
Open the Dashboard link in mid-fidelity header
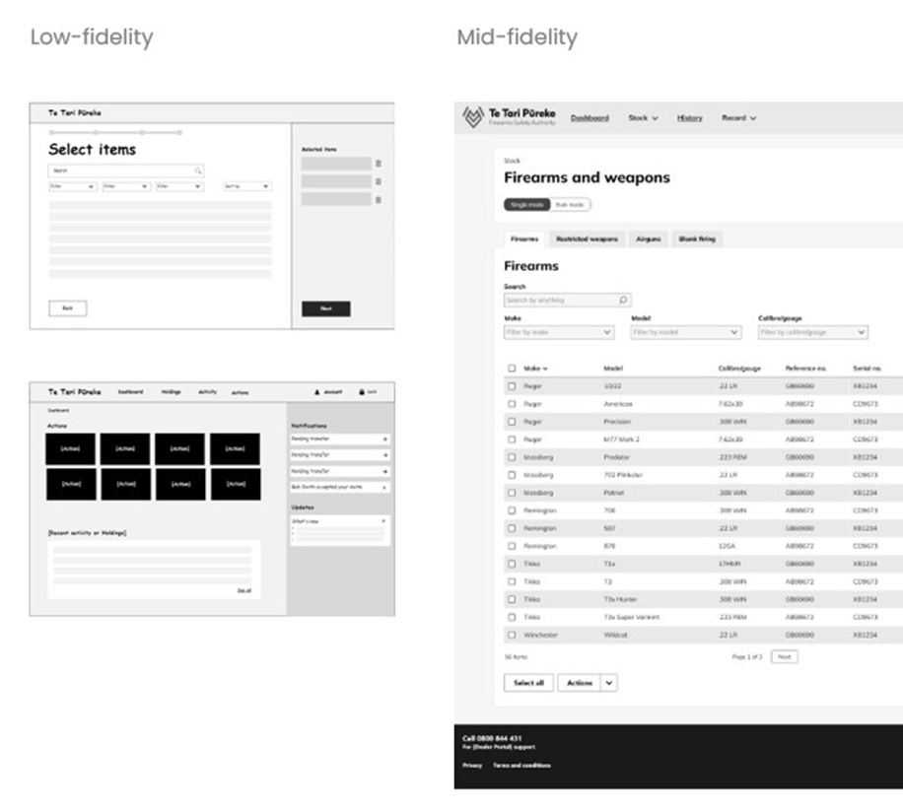590,118
